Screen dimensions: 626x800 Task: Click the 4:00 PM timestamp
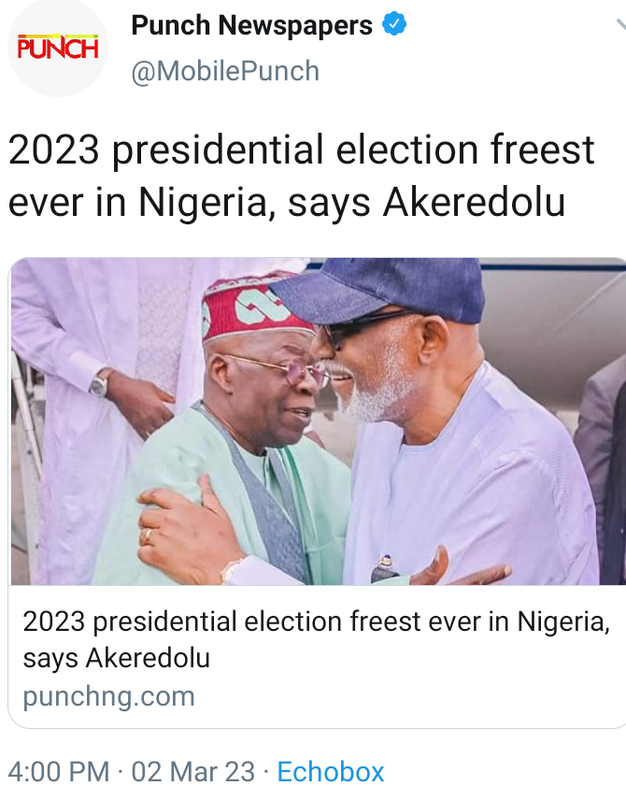pos(58,772)
